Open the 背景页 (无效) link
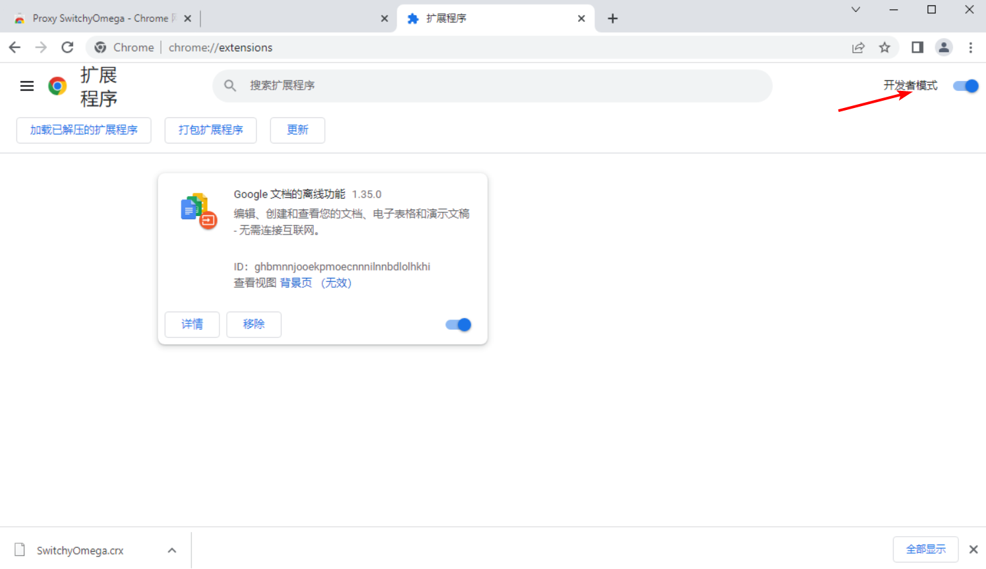Viewport: 986px width, 569px height. point(316,283)
